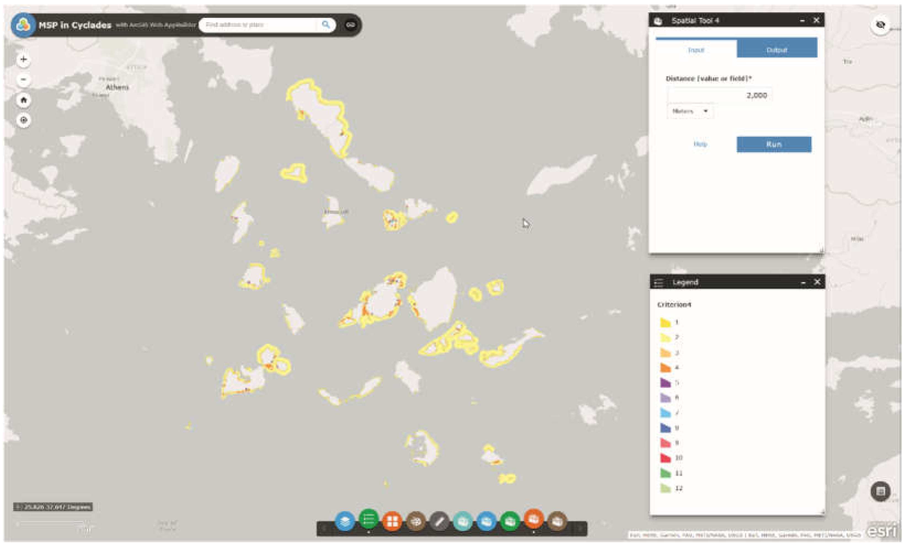Open the Help link
Image resolution: width=907 pixels, height=551 pixels.
[x=700, y=144]
